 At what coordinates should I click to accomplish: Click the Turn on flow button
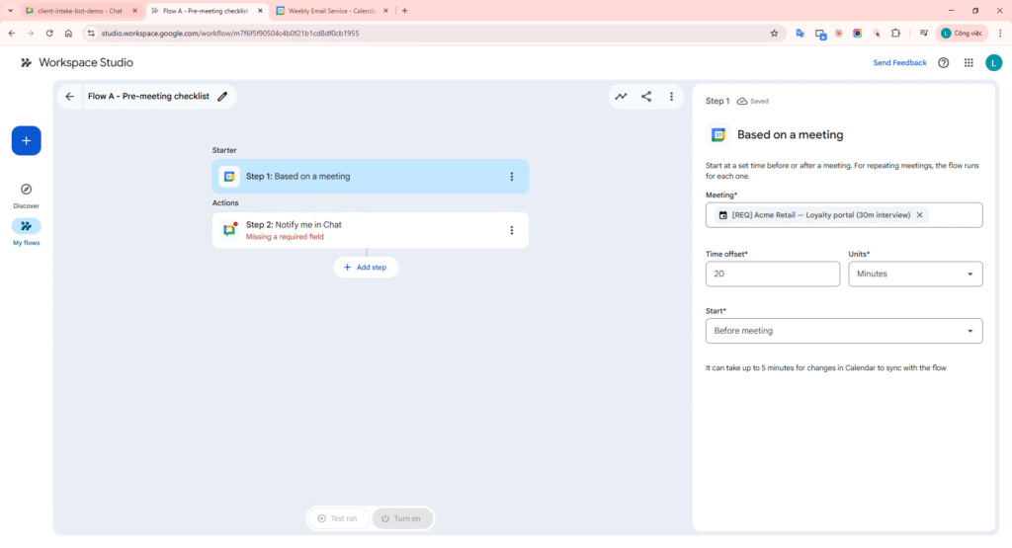401,518
